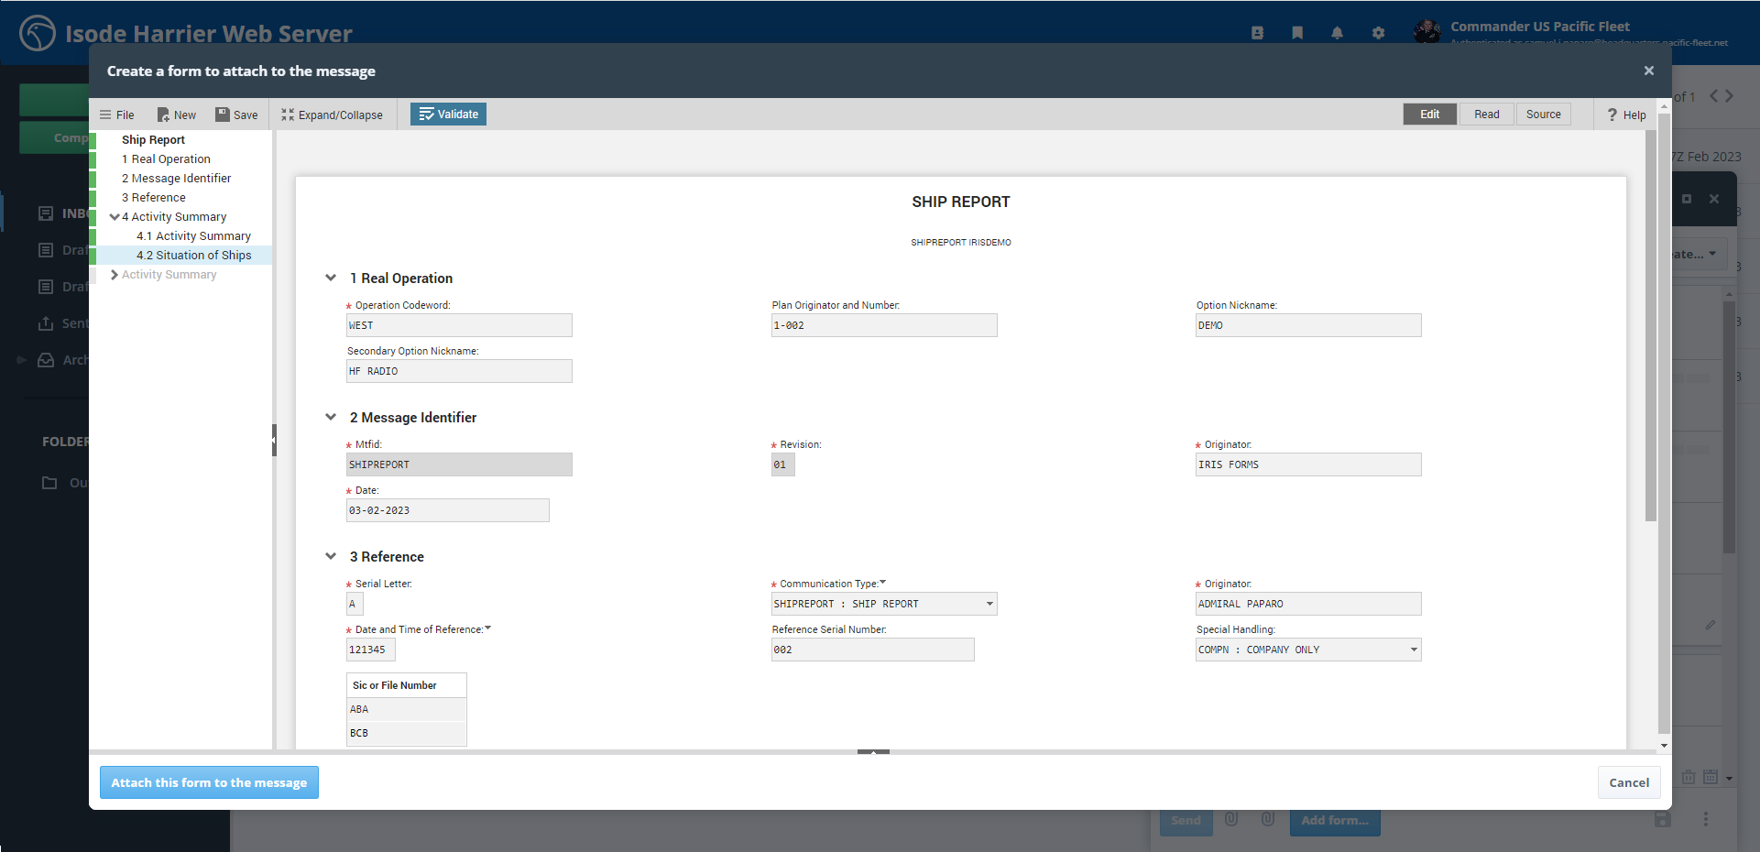Click the Operation Codeword input field
1760x852 pixels.
coord(459,325)
